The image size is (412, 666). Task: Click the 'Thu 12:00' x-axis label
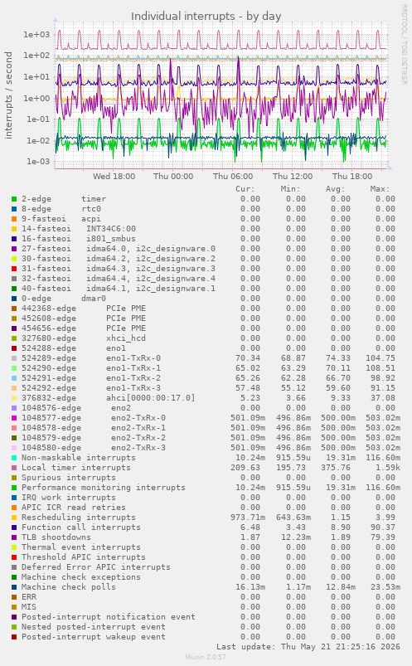293,177
